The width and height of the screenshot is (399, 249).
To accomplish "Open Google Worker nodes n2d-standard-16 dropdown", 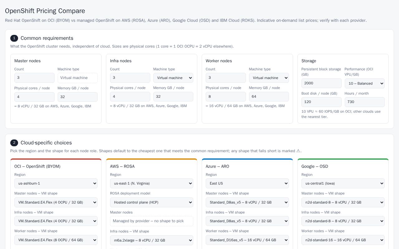I will [343, 240].
